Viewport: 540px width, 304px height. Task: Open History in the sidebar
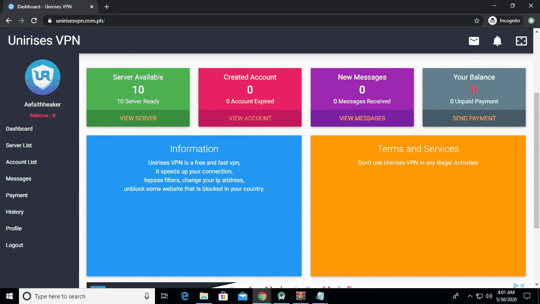coord(15,212)
